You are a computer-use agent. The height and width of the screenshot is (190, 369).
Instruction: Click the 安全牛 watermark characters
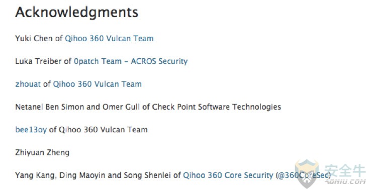[345, 170]
